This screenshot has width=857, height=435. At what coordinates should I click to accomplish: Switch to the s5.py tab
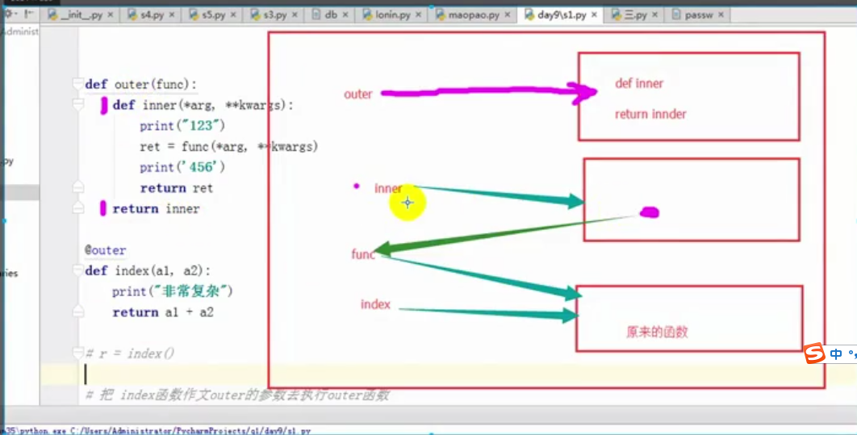(213, 15)
